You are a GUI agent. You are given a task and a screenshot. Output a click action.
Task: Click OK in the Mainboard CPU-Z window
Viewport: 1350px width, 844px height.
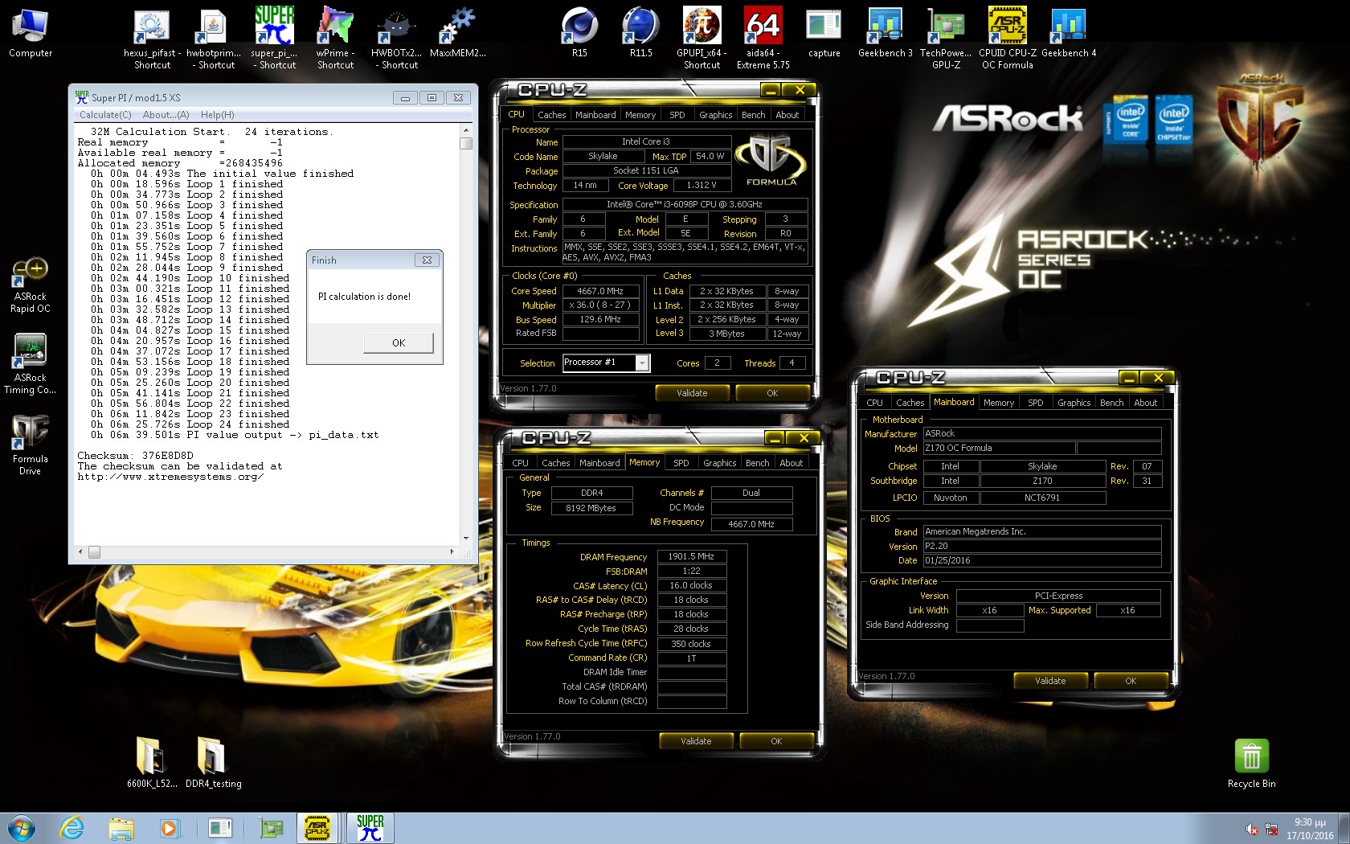pyautogui.click(x=1131, y=681)
